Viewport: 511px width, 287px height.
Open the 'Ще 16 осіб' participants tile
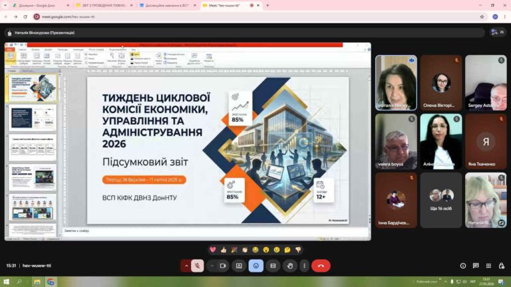pyautogui.click(x=441, y=200)
